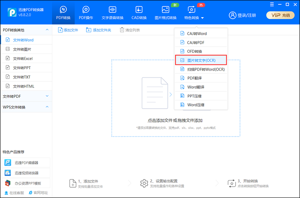The width and height of the screenshot is (300, 198).
Task: Choose Word翻译 from the dropdown menu
Action: click(x=201, y=87)
